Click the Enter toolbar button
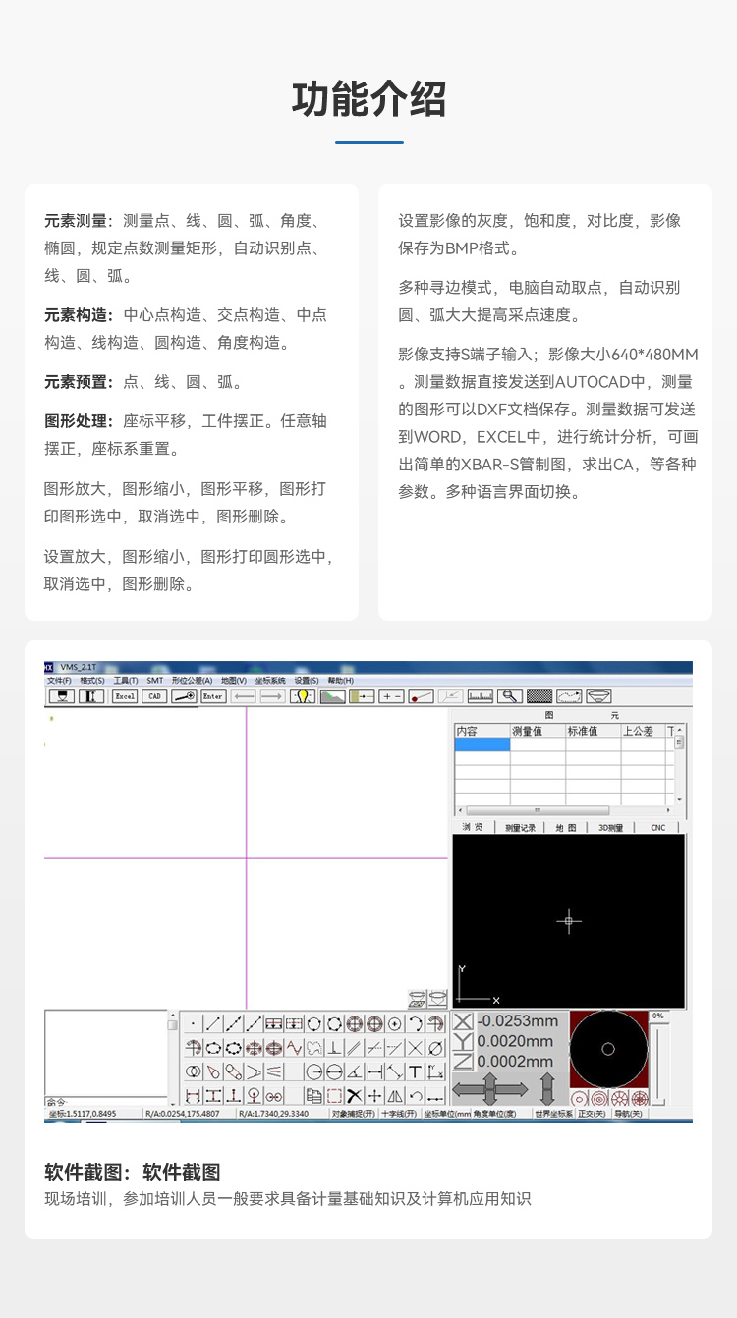 (x=213, y=695)
